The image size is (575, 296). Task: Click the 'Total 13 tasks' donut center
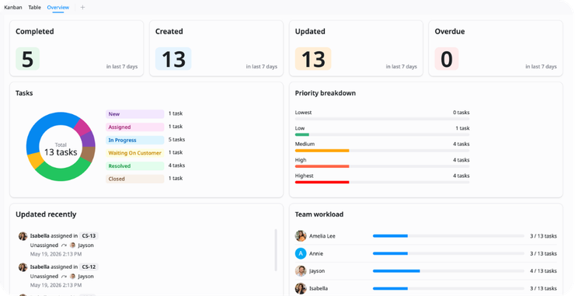[61, 149]
